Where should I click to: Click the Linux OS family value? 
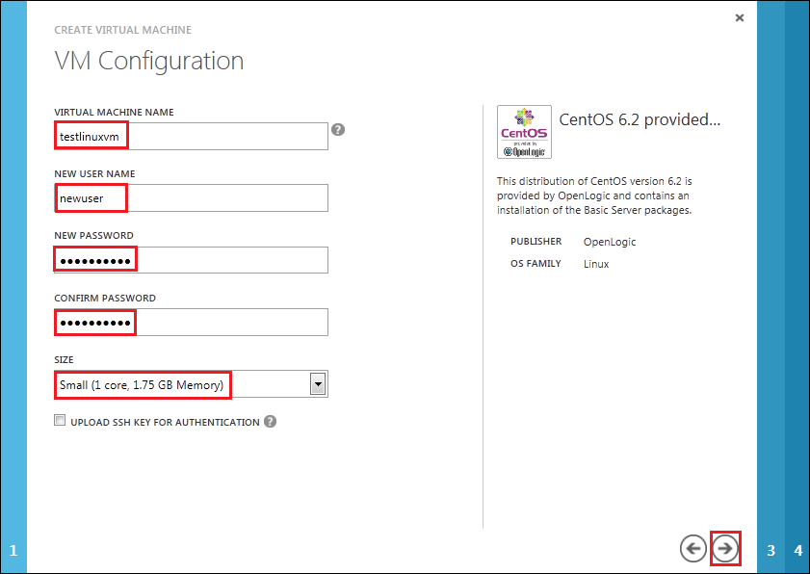[596, 264]
